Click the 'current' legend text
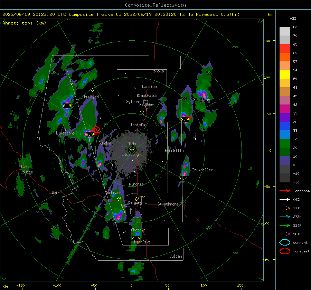Viewport: 311px width, 290px height. [x=300, y=242]
